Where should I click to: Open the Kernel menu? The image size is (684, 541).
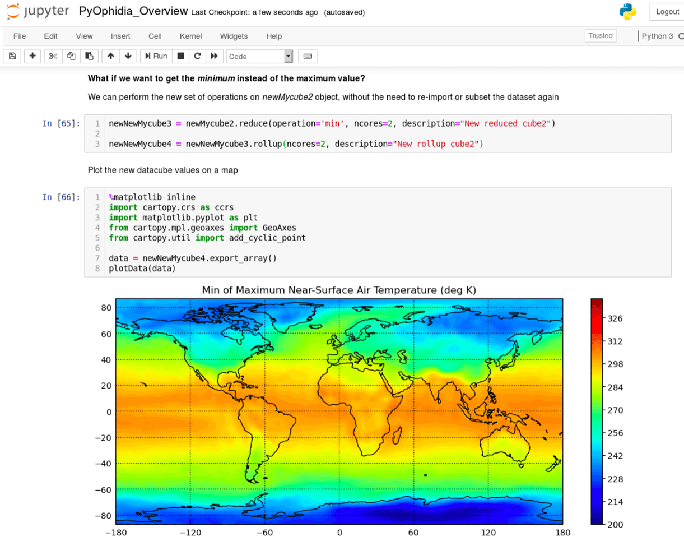(x=190, y=36)
